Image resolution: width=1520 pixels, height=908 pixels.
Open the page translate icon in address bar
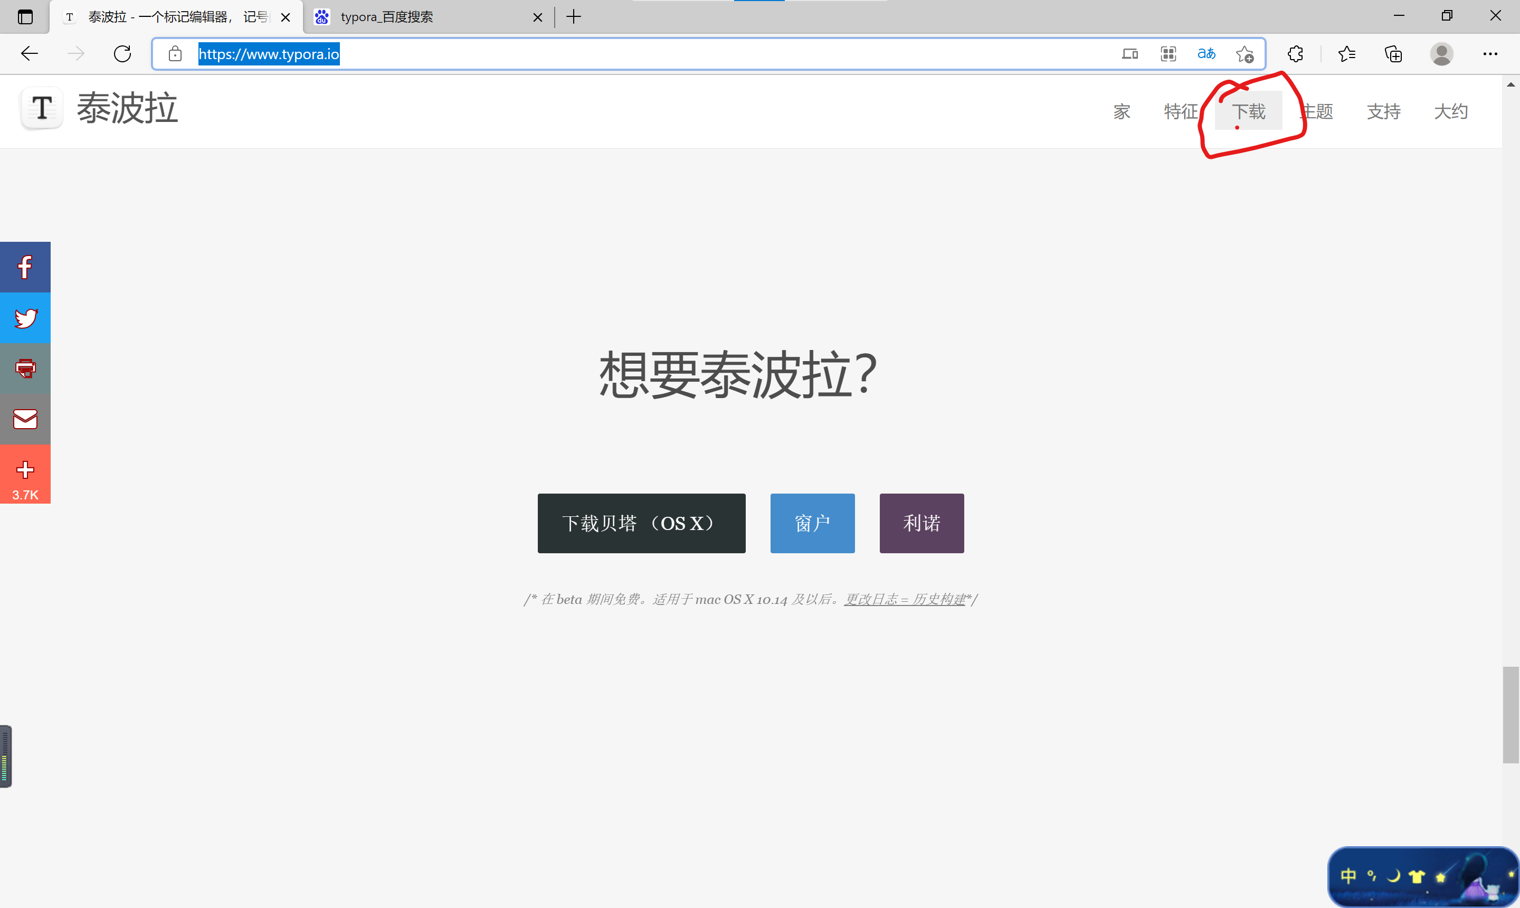coord(1205,54)
